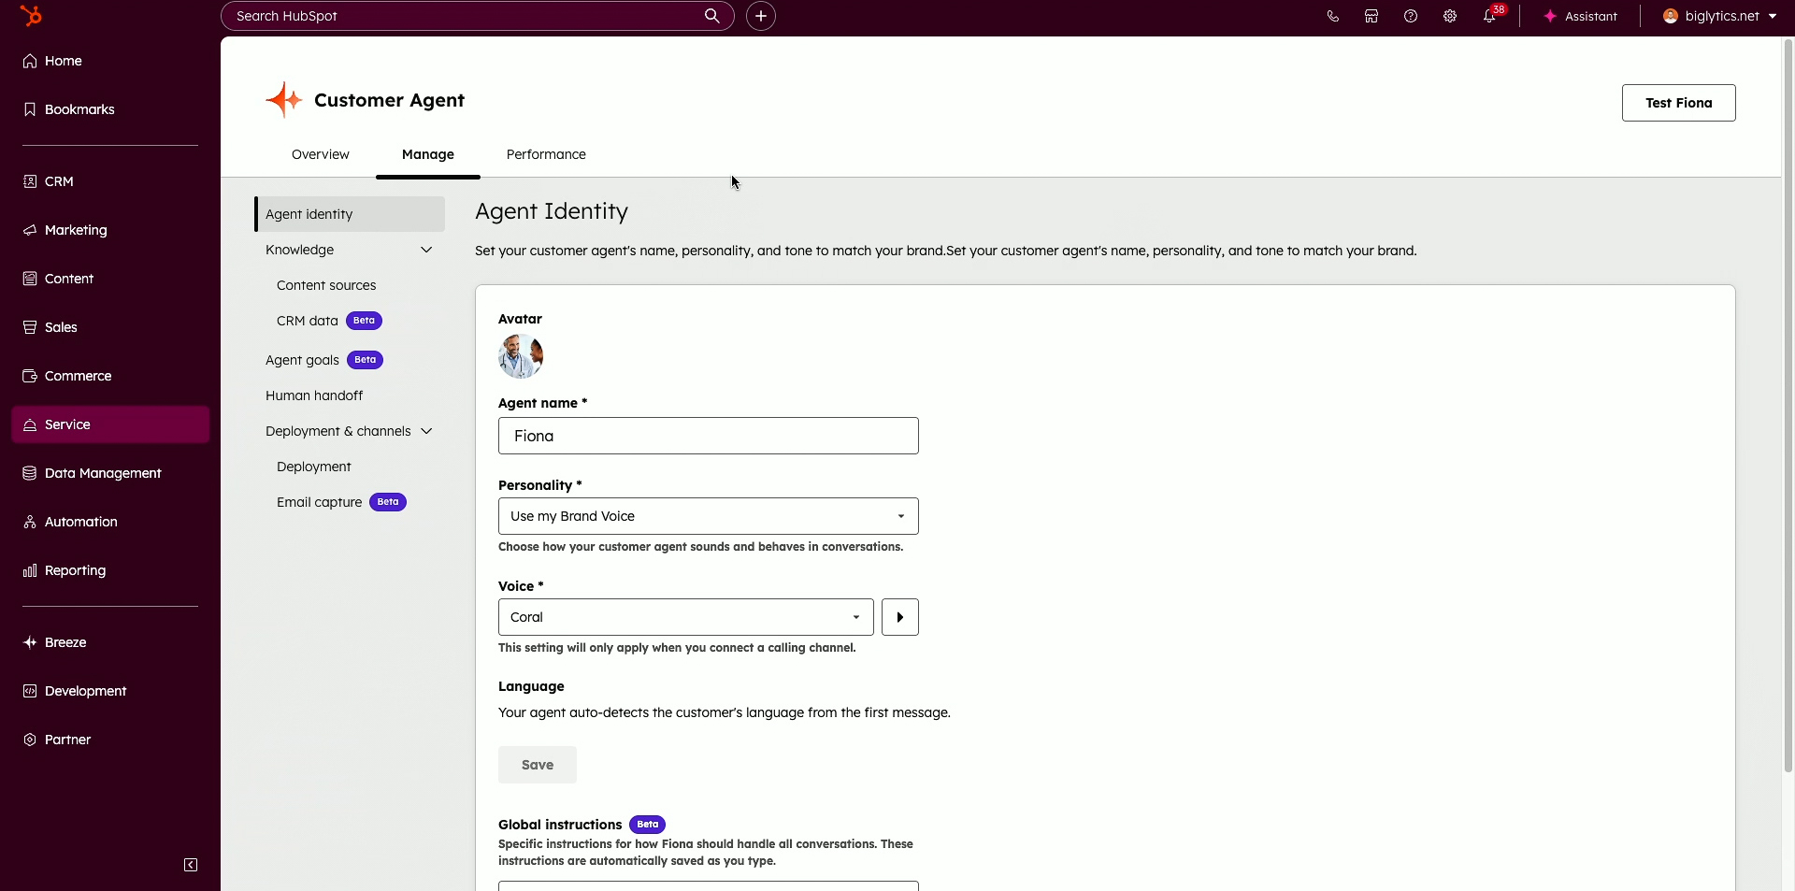This screenshot has height=891, width=1795.
Task: Switch to the Performance tab
Action: (x=546, y=154)
